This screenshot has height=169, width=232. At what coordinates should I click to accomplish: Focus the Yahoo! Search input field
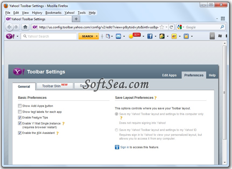[49, 36]
